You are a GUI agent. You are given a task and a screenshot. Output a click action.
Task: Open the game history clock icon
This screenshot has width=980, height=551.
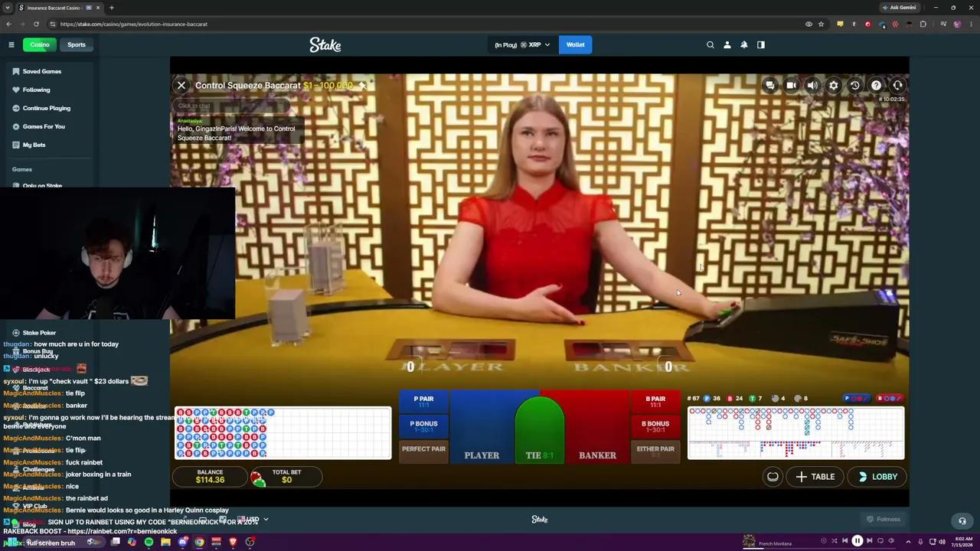(x=855, y=86)
